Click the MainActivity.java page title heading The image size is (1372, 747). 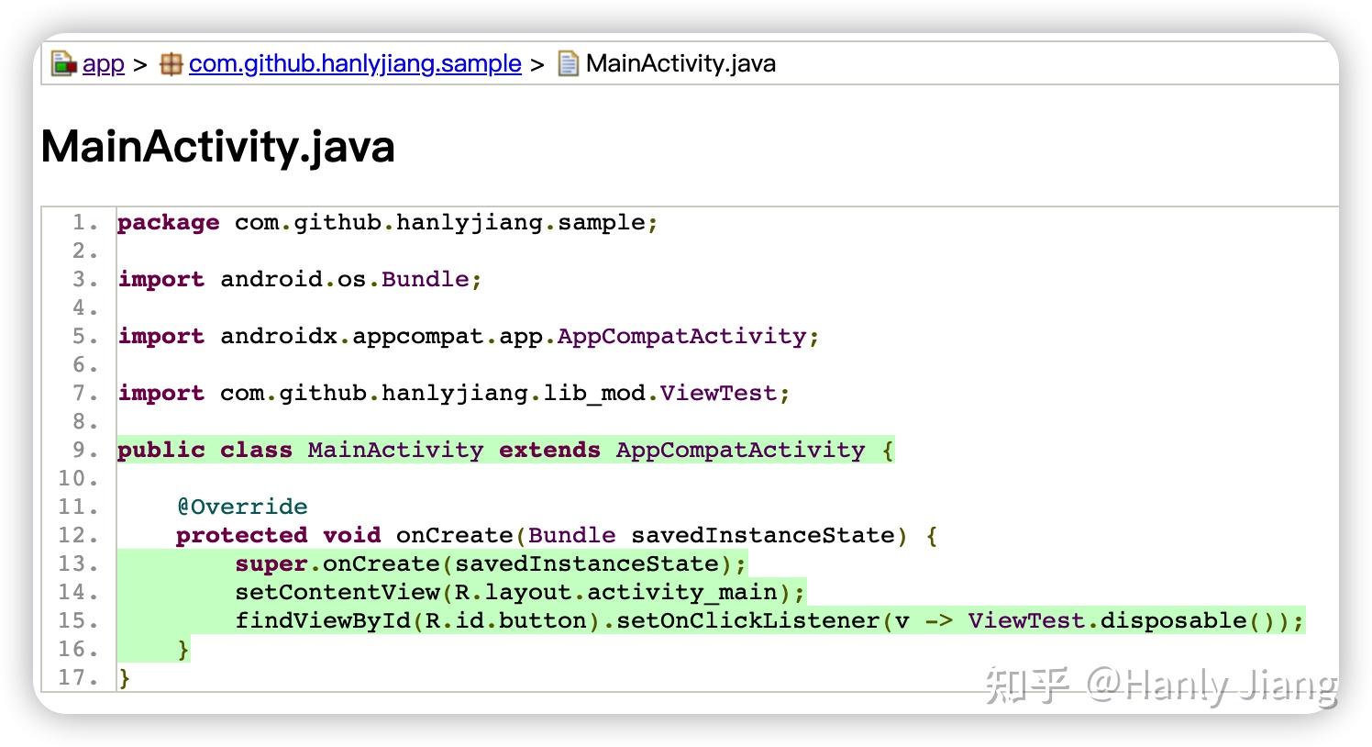[217, 146]
